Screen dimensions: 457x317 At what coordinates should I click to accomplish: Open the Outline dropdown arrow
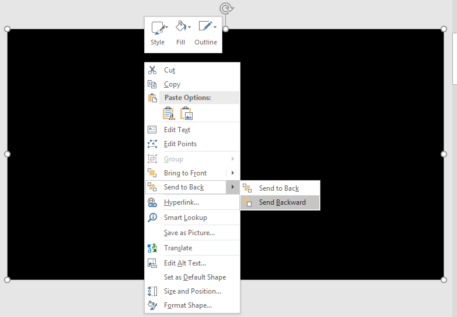click(215, 27)
